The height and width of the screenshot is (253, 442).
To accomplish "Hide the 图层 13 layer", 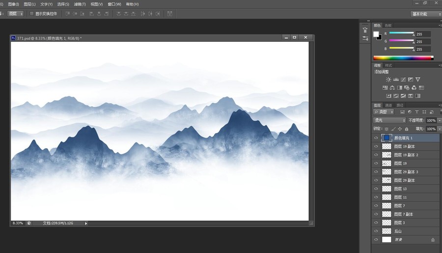I will pos(376,189).
